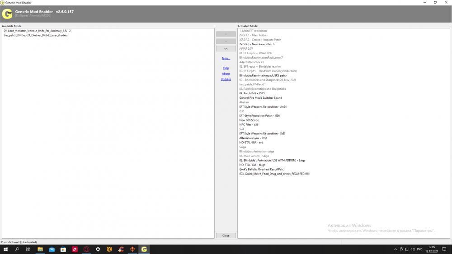This screenshot has height=254, width=452.
Task: Open the Tasks... menu link
Action: (x=226, y=58)
